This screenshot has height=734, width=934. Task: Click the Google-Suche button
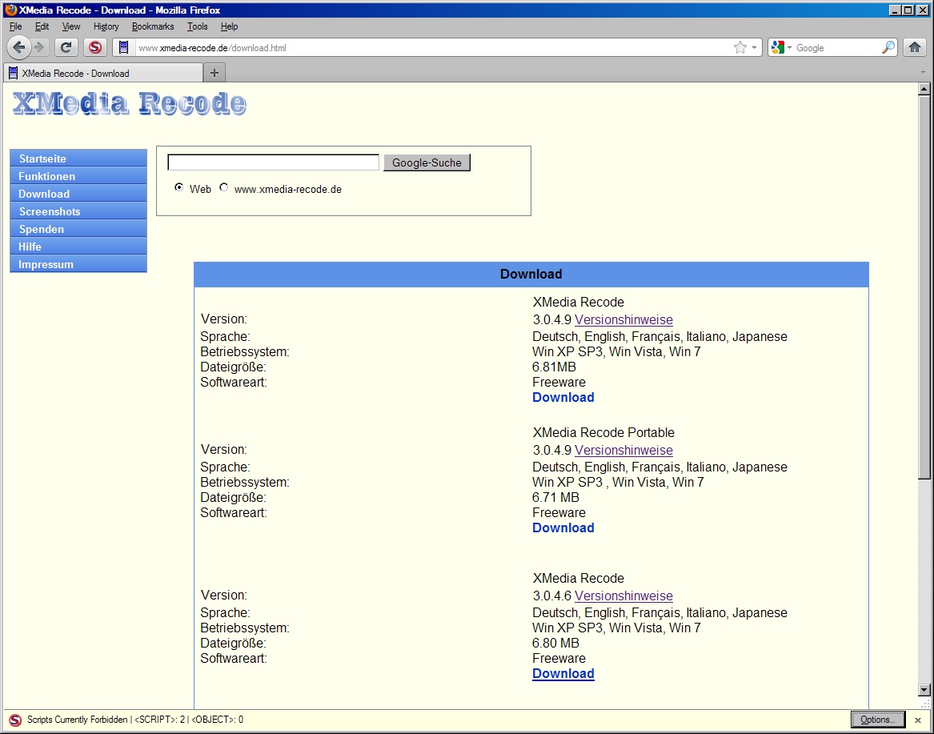point(427,162)
